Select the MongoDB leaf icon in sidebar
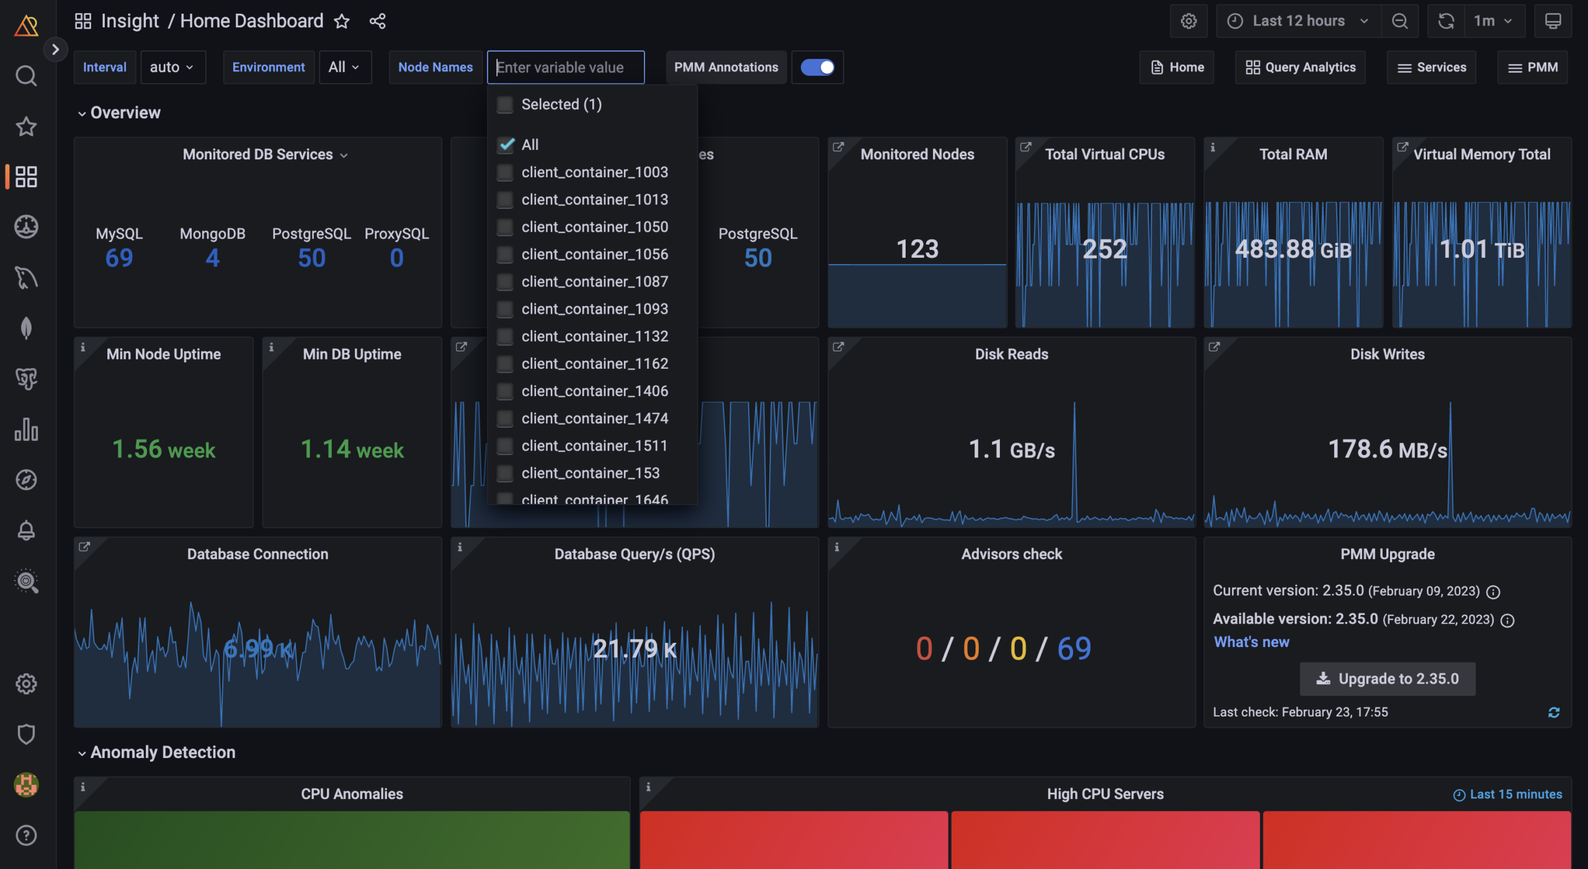 pyautogui.click(x=26, y=327)
